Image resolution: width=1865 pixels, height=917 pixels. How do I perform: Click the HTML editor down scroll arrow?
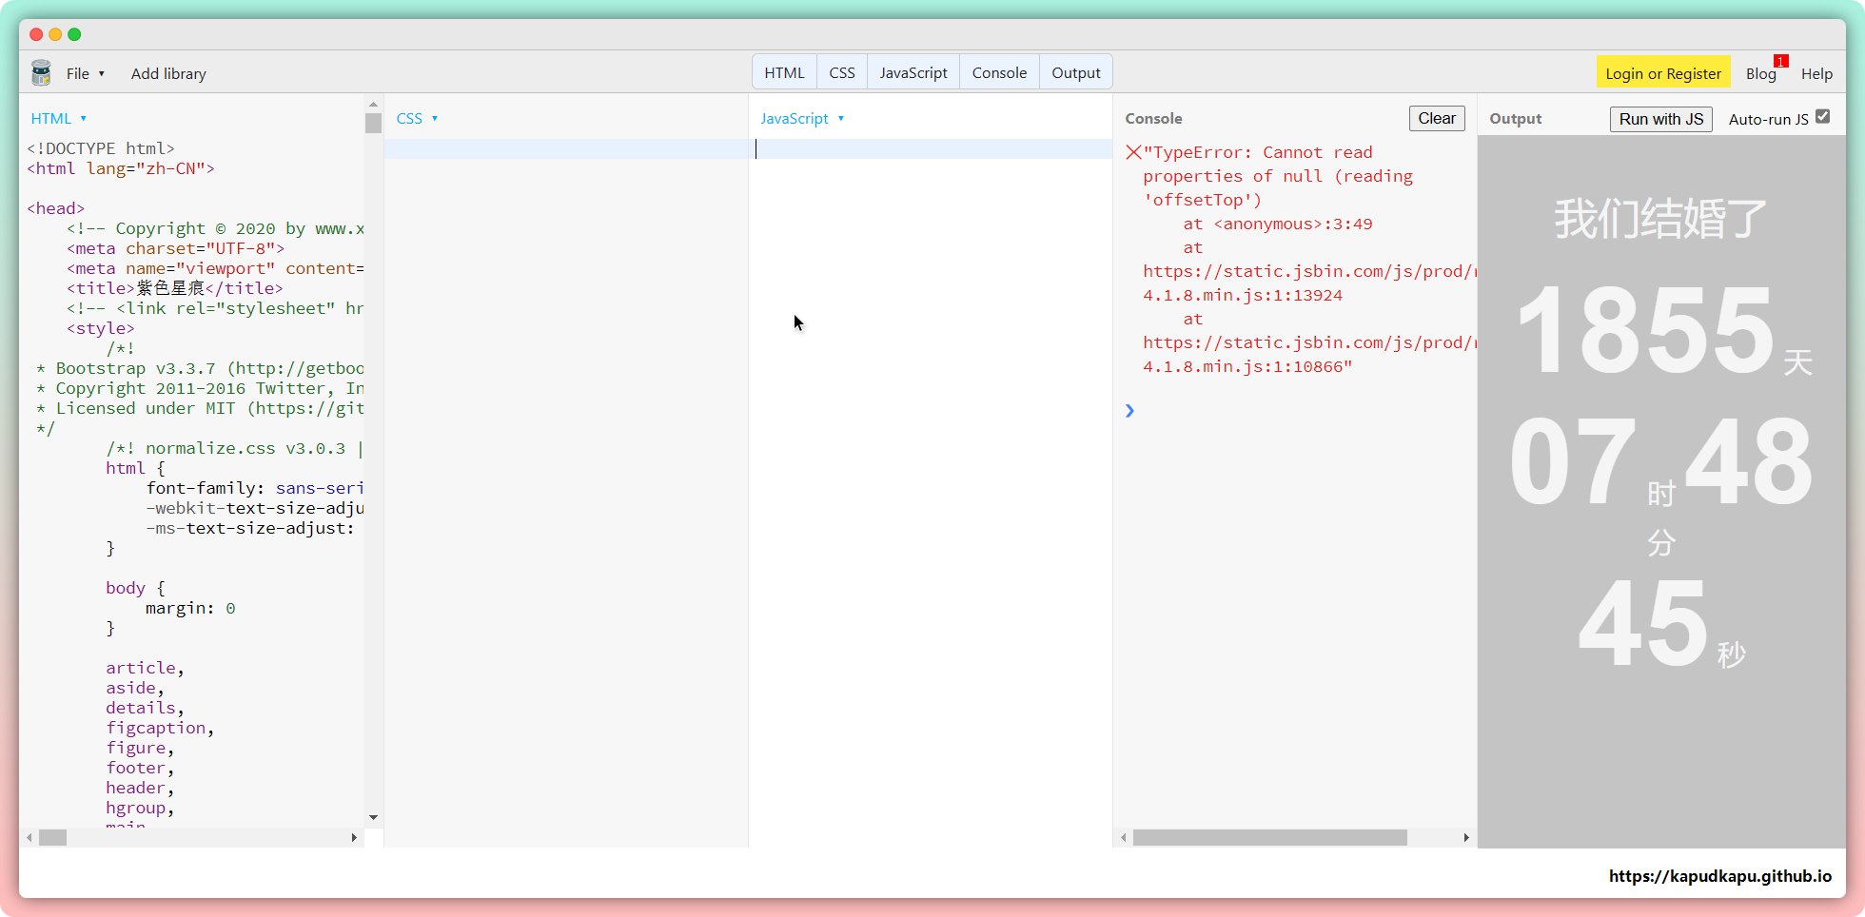pos(373,817)
